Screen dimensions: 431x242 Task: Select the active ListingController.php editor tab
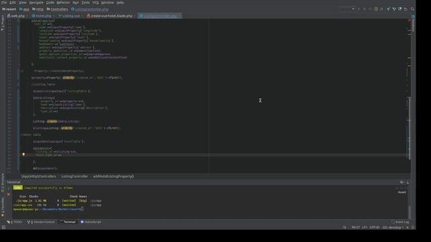pos(160,16)
